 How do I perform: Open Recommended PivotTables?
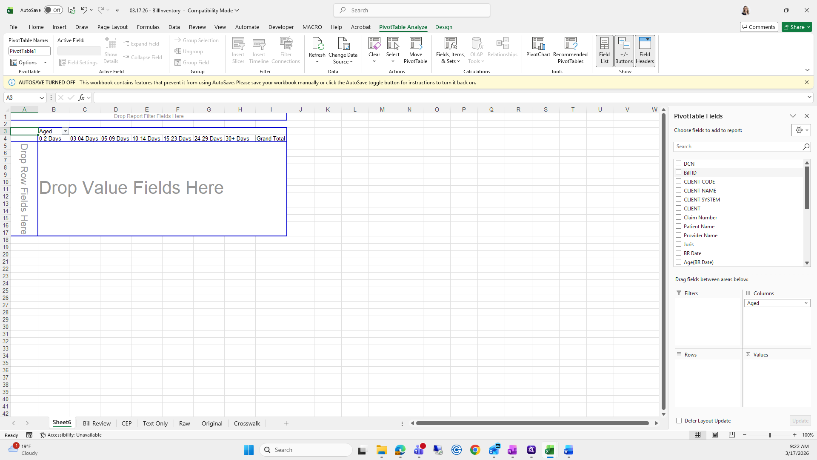pyautogui.click(x=570, y=44)
